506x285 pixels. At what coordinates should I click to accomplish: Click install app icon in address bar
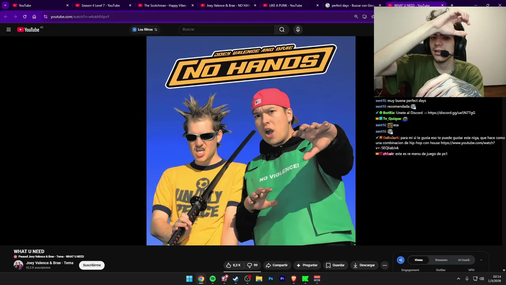coord(364,17)
